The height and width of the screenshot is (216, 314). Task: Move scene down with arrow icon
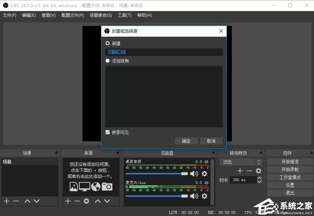point(37,201)
